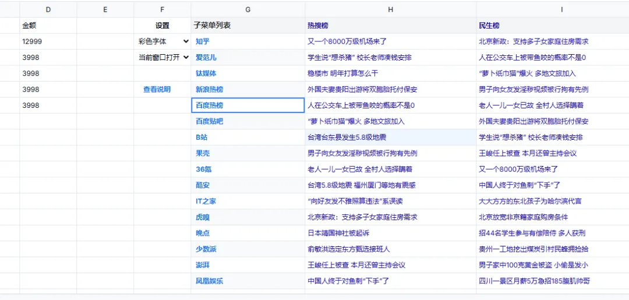This screenshot has width=629, height=300.
Task: Click the 查看说明 link
Action: point(157,90)
